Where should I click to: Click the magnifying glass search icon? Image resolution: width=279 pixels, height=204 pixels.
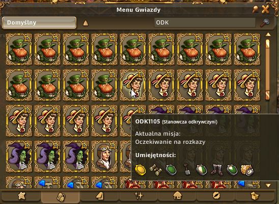[x=265, y=22]
